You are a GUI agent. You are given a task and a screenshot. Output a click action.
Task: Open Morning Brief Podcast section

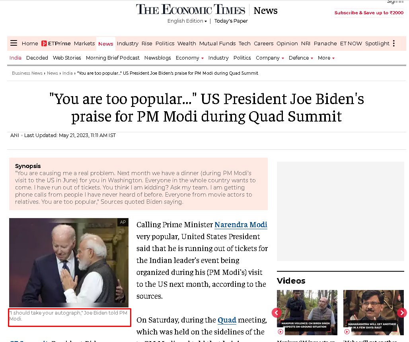pos(113,58)
